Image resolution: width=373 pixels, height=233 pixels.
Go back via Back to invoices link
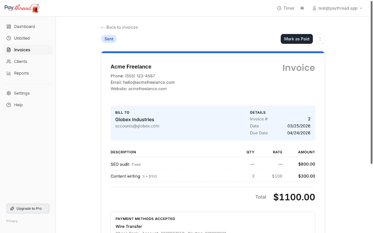119,27
